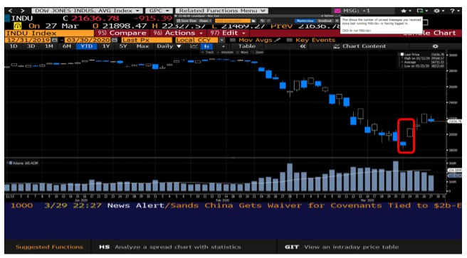Screen dimensions: 467x258
Task: Select the 5Y range tab
Action: point(123,46)
